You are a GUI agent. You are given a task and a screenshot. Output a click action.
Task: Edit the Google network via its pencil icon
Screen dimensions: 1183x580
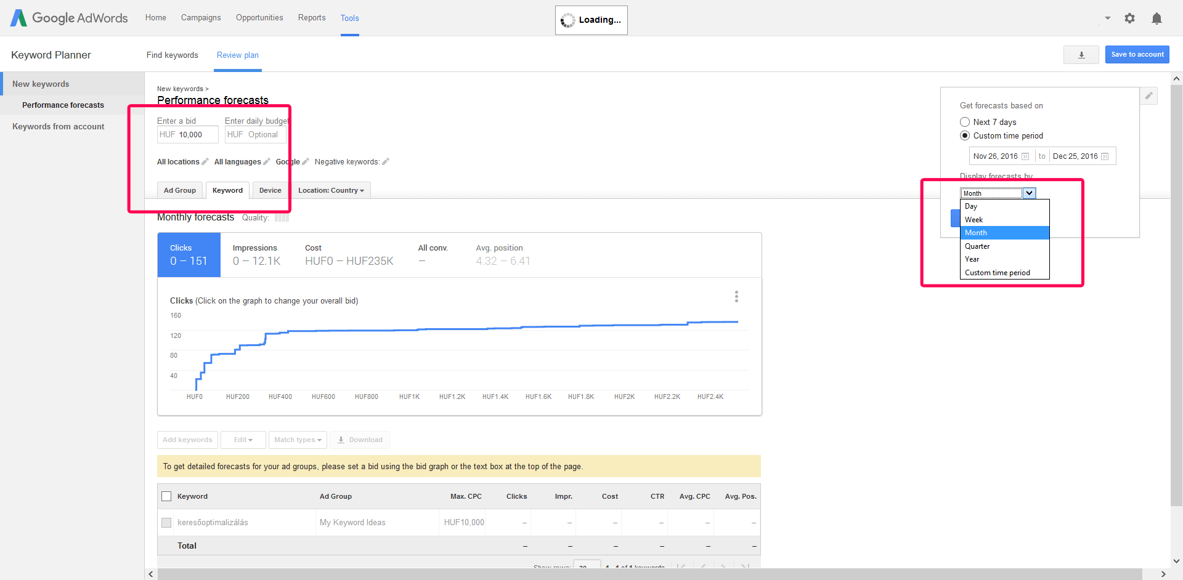[x=305, y=162]
